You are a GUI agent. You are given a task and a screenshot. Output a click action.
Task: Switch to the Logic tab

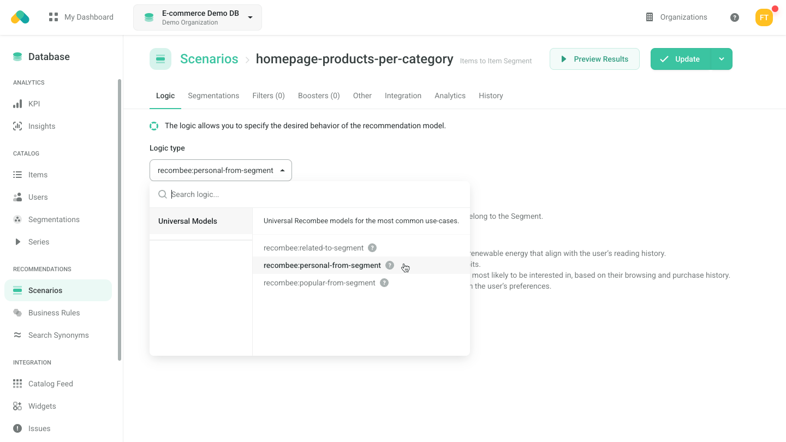pos(165,95)
